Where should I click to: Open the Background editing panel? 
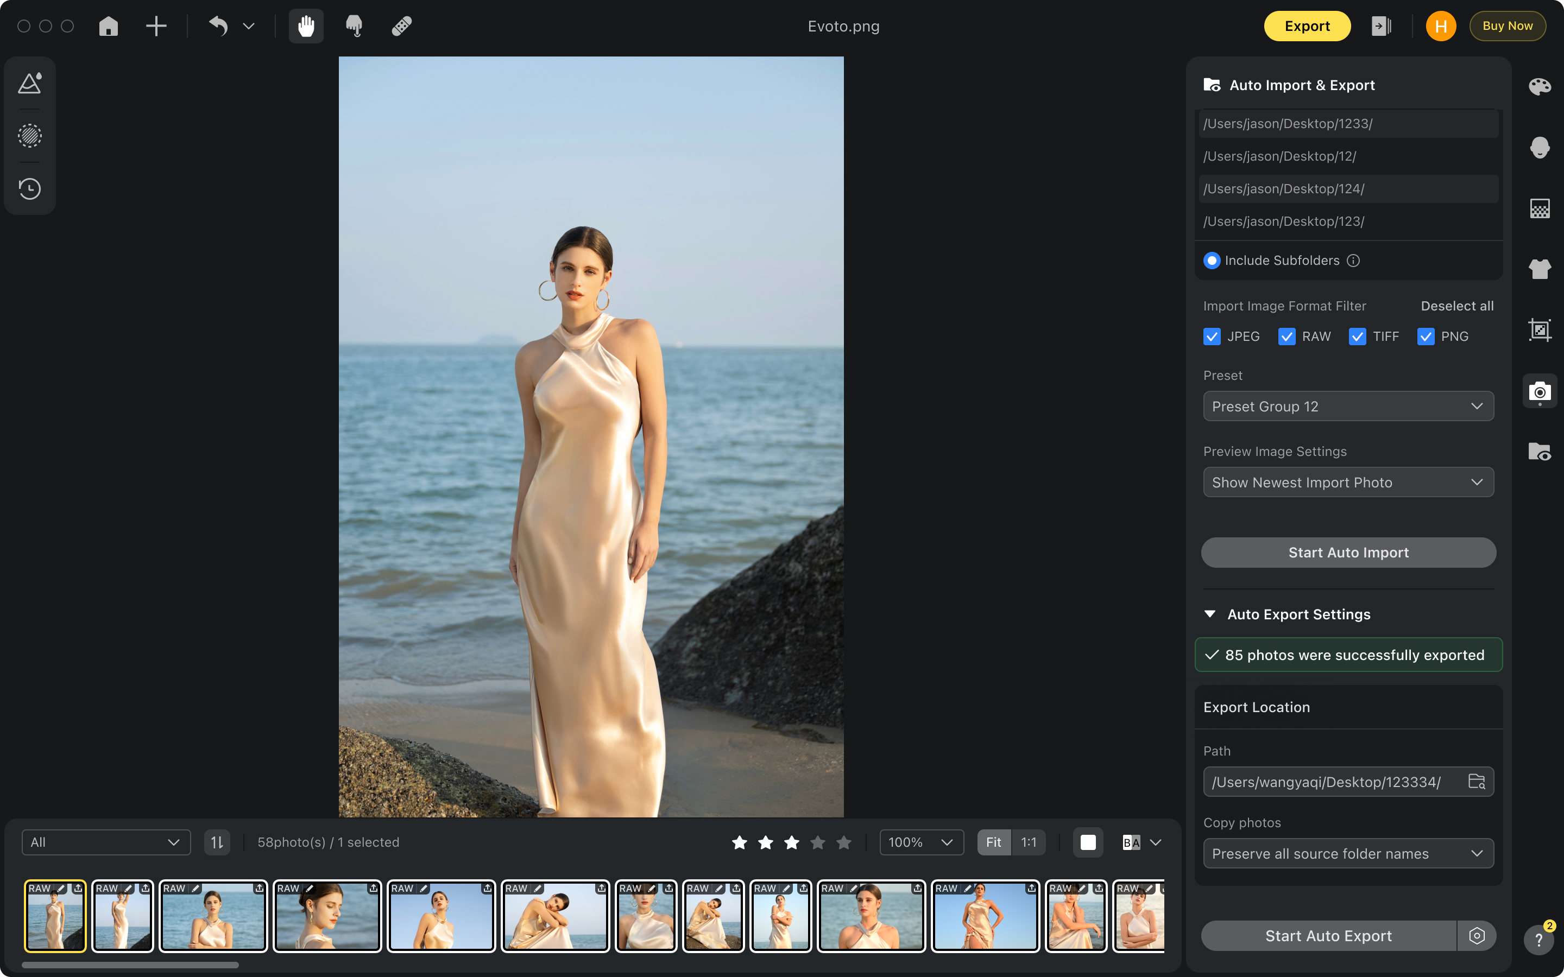1540,208
